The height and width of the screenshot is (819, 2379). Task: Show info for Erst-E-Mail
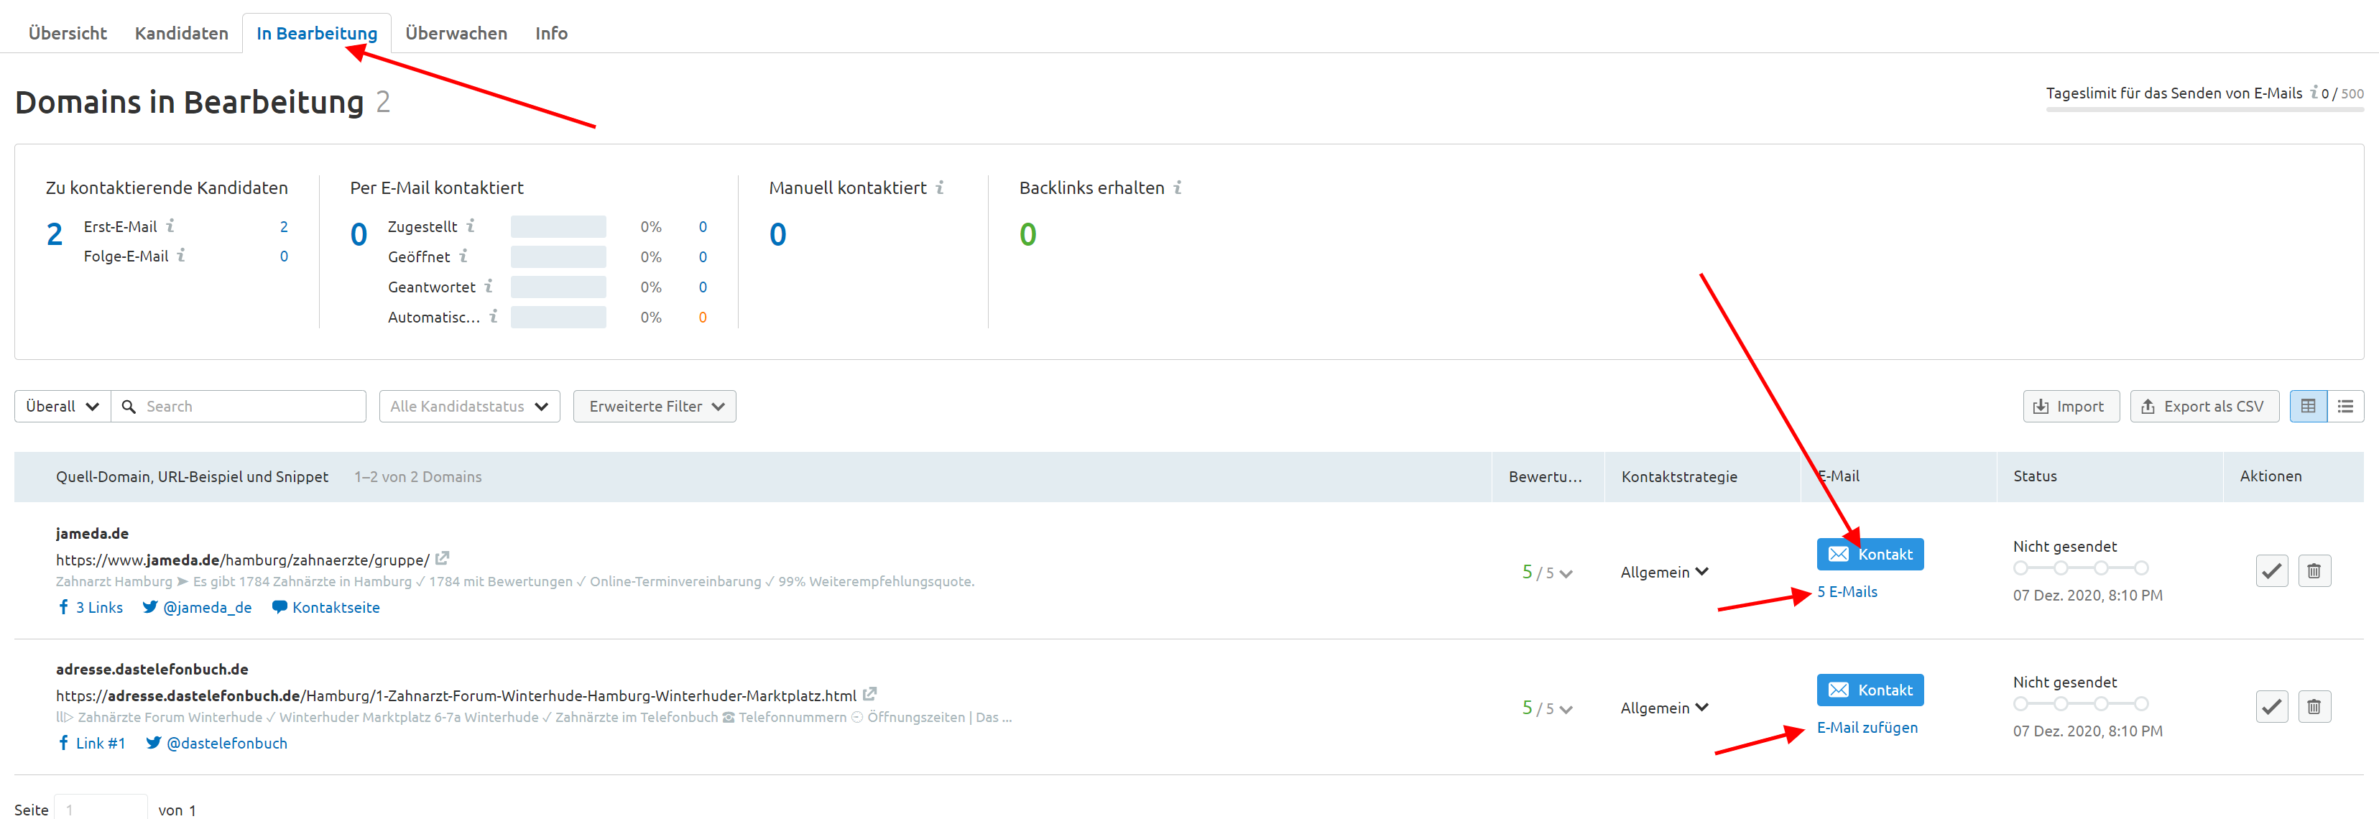click(170, 226)
